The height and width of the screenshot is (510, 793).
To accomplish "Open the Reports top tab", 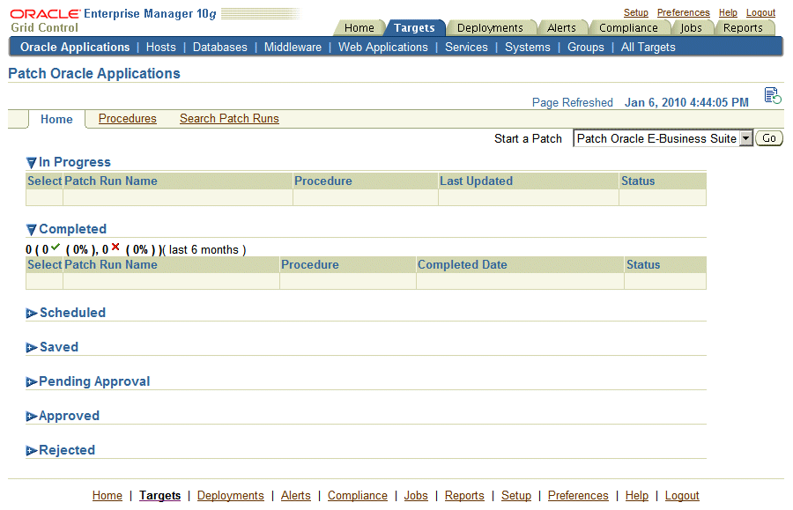I will (743, 28).
